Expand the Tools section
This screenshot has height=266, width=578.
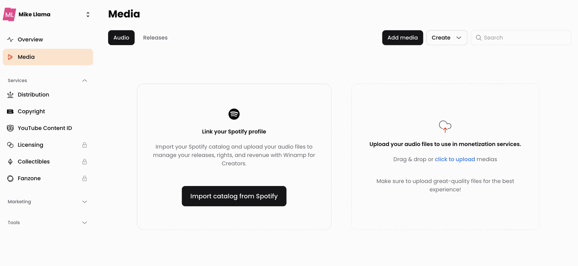pos(85,223)
